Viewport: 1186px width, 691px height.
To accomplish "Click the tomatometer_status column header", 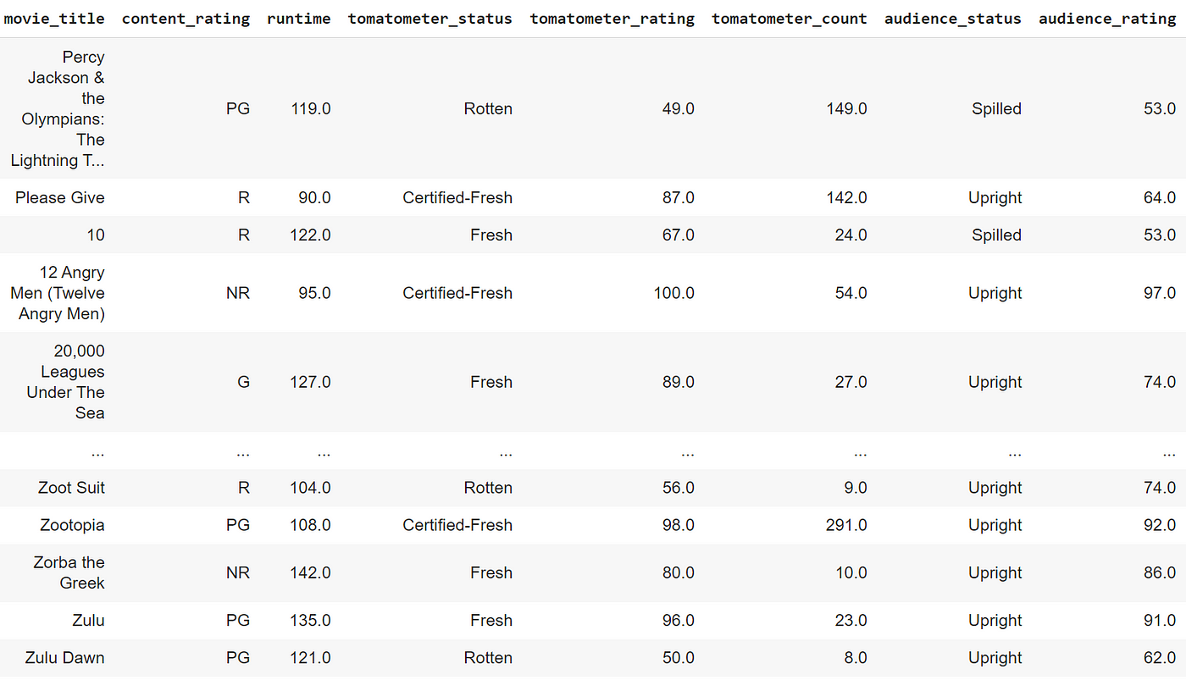I will coord(430,19).
